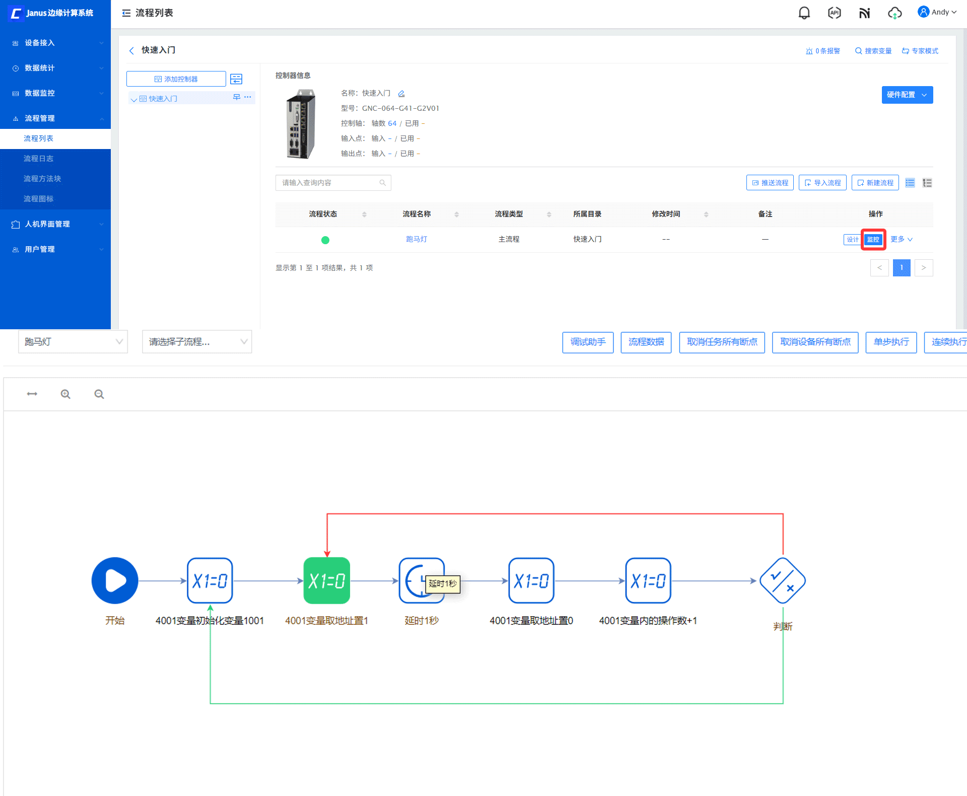This screenshot has width=967, height=796.
Task: Open 流程日志 in the sidebar
Action: pos(38,159)
